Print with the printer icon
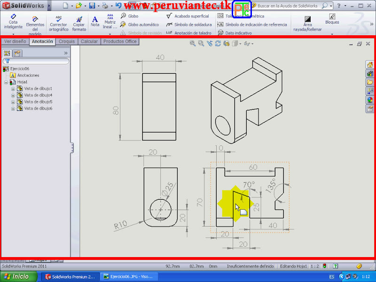The height and width of the screenshot is (282, 376). (x=105, y=6)
